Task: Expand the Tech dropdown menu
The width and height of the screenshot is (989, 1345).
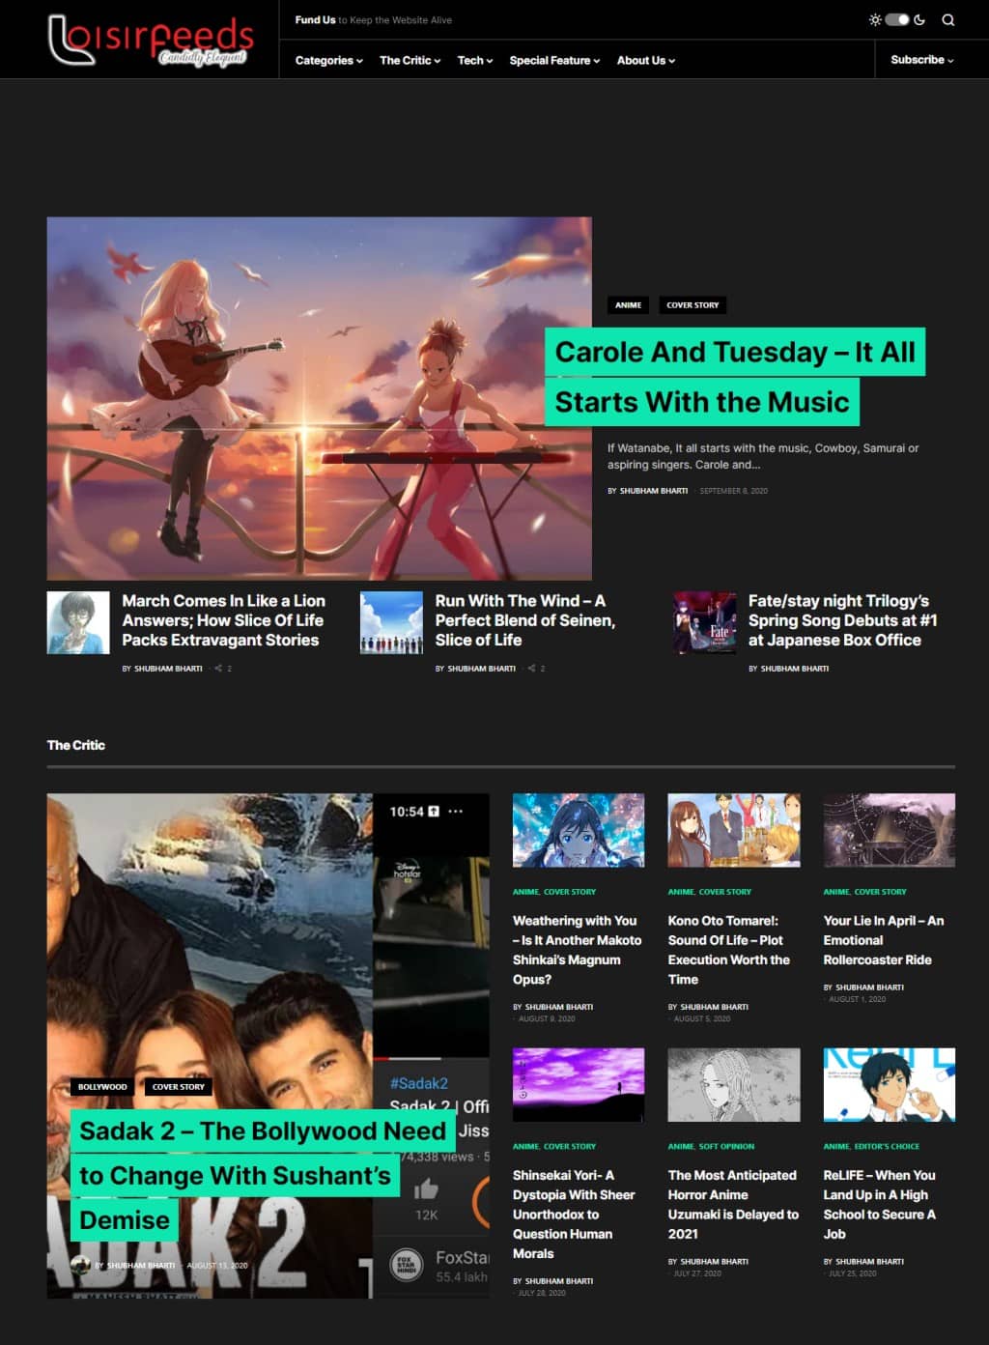Action: pos(475,60)
